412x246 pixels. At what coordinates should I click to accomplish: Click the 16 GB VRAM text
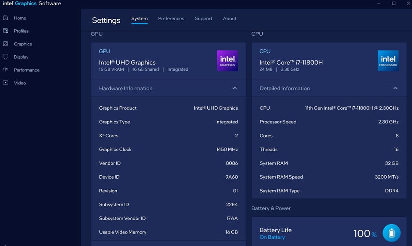point(111,69)
